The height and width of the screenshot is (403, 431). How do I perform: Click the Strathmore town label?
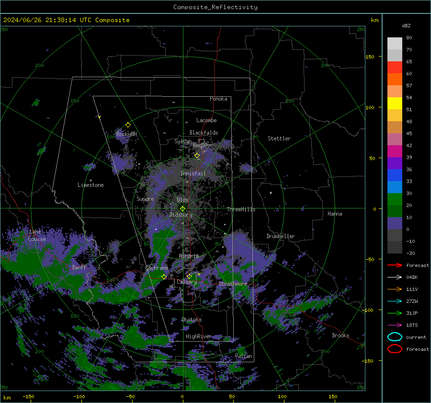[x=233, y=284]
